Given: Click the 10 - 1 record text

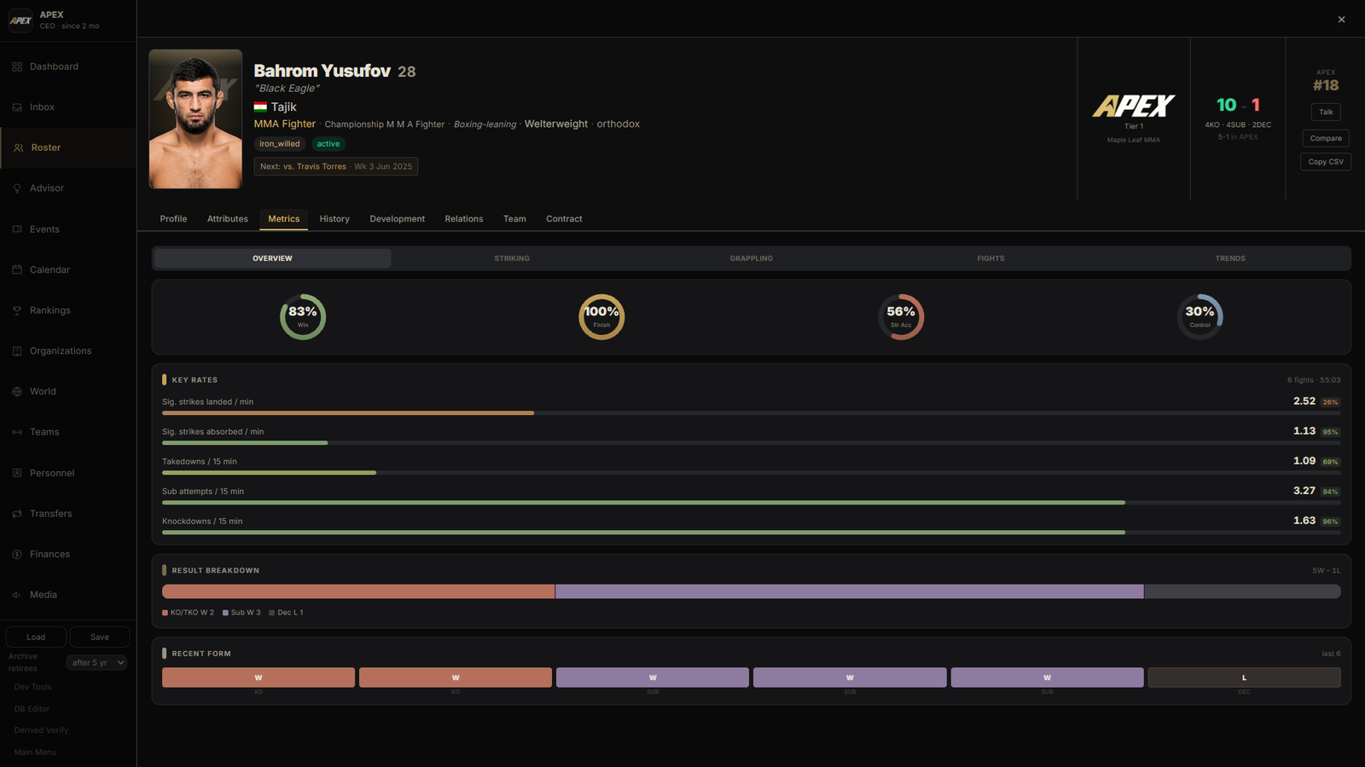Looking at the screenshot, I should [1238, 105].
